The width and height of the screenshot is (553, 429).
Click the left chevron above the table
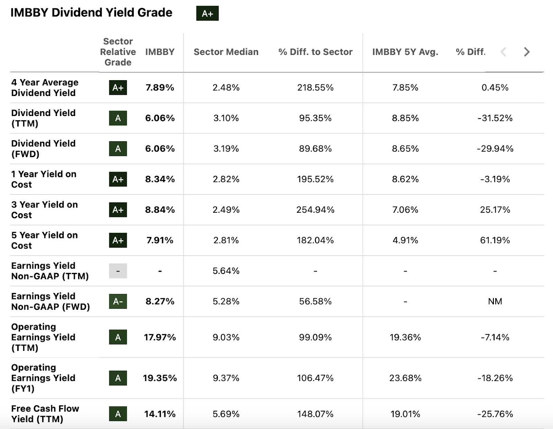point(504,52)
